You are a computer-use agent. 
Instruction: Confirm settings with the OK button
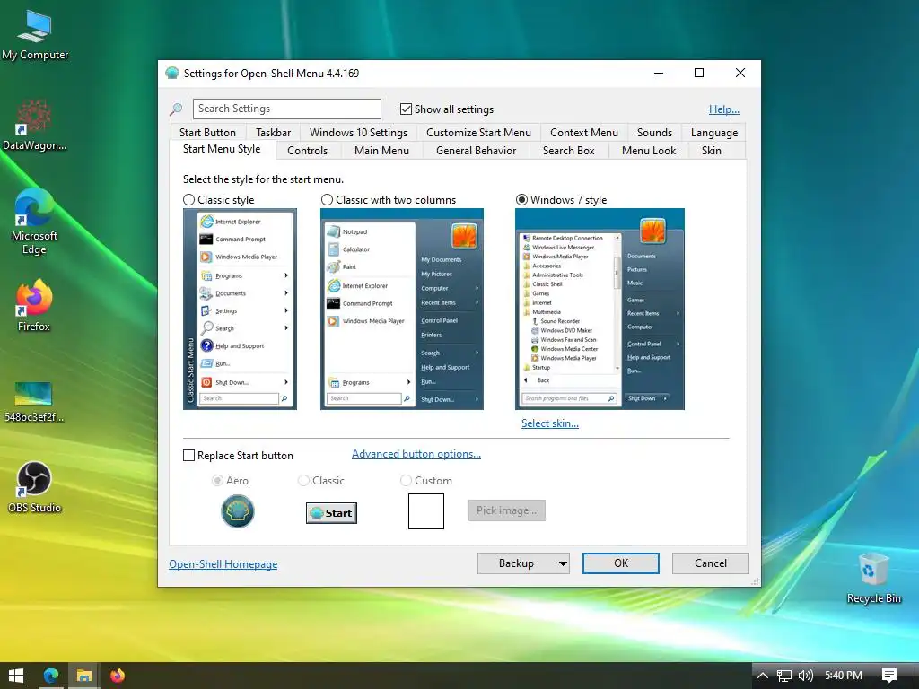(621, 563)
